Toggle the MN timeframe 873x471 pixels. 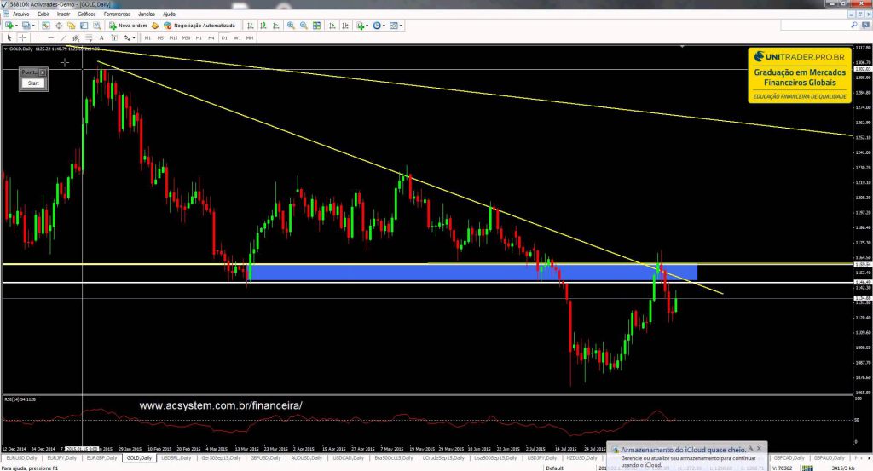(250, 37)
